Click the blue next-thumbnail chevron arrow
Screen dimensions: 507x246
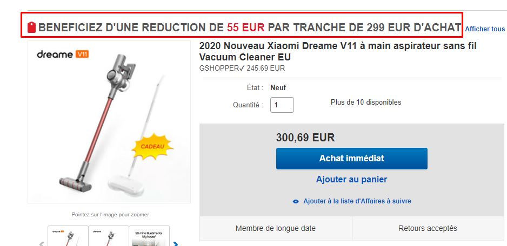pyautogui.click(x=176, y=244)
